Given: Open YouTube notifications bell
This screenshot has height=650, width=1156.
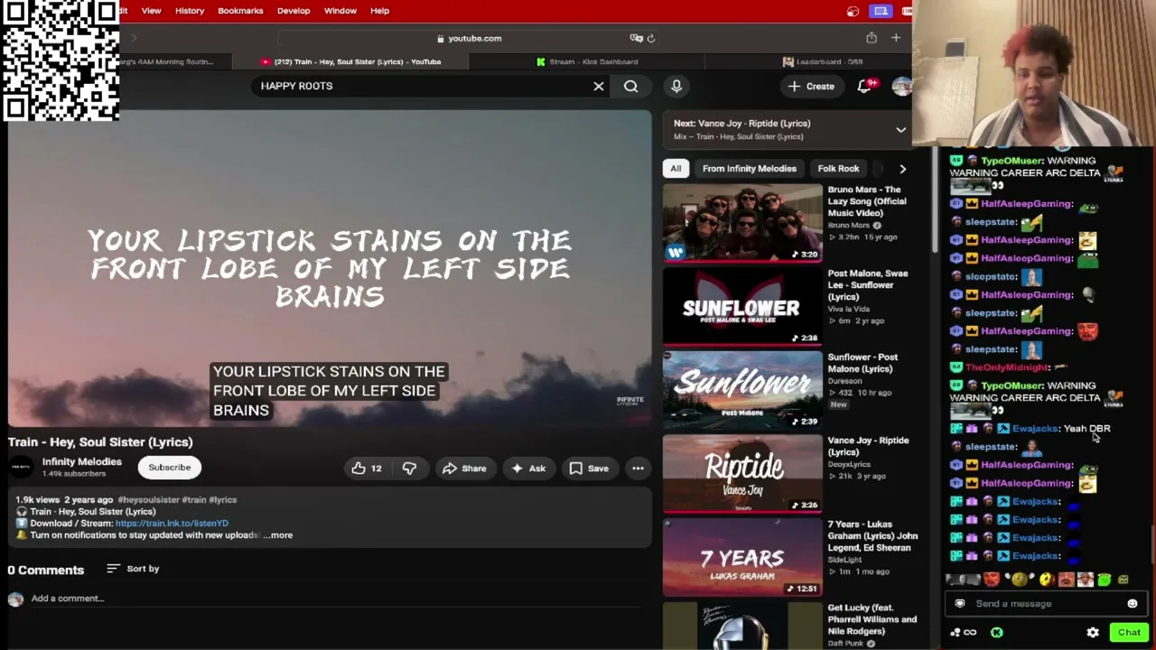Looking at the screenshot, I should pos(864,86).
